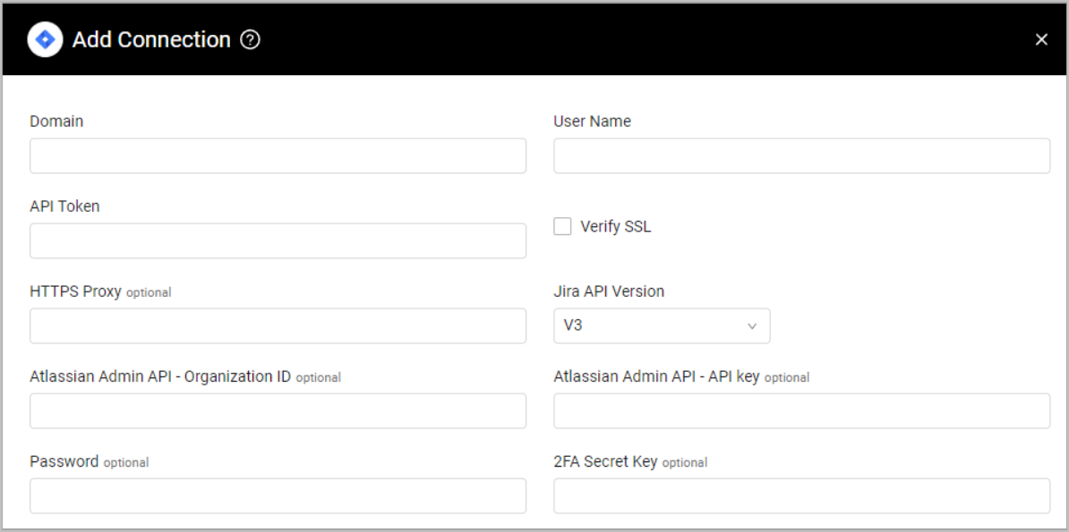The width and height of the screenshot is (1069, 532).
Task: Click the Atlassian Admin API - API key label
Action: (x=656, y=376)
